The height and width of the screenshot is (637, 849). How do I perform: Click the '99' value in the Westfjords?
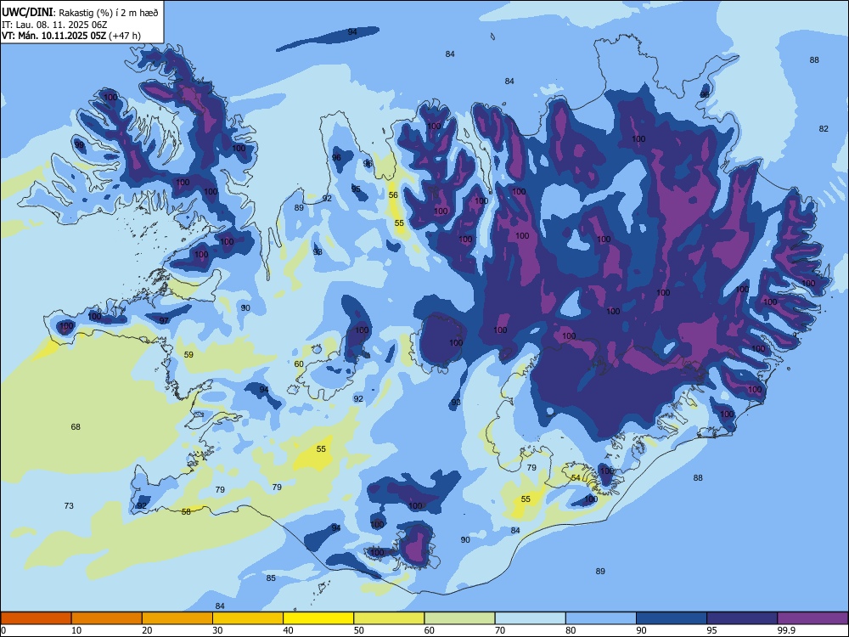click(x=79, y=145)
